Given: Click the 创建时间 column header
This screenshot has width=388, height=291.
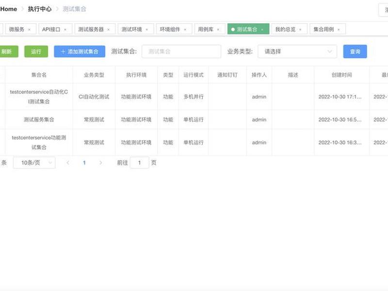Looking at the screenshot, I should [342, 75].
